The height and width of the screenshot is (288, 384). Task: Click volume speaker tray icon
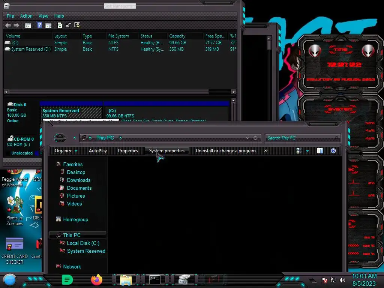pos(342,280)
